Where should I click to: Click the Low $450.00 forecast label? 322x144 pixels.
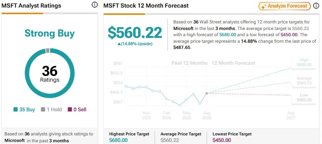(304, 97)
